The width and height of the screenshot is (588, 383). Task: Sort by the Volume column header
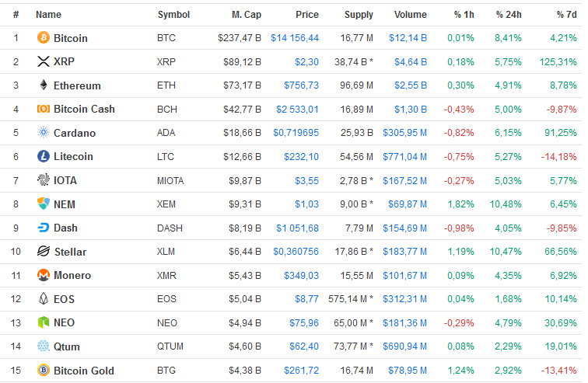(x=410, y=15)
